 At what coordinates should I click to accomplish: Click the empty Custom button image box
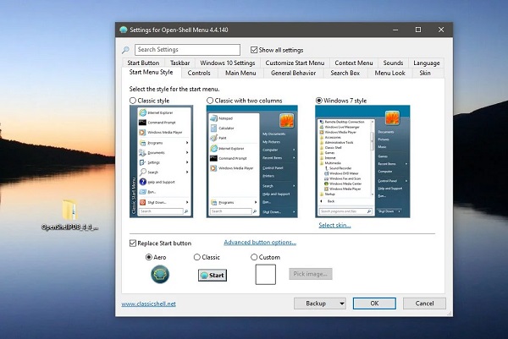(266, 274)
